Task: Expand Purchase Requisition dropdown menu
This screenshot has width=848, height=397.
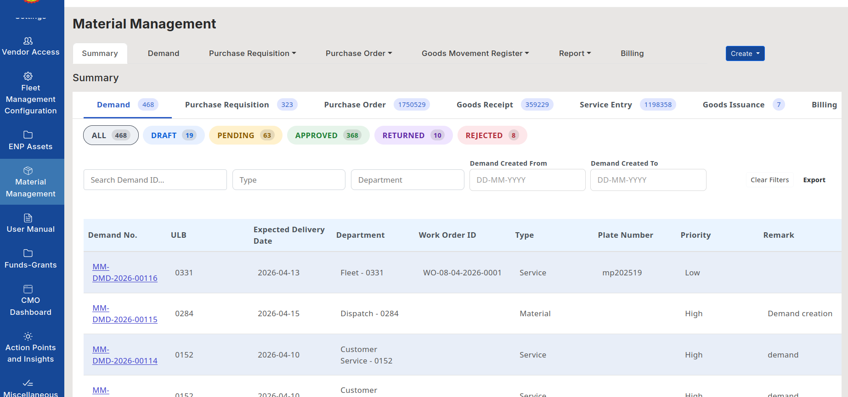Action: (252, 53)
